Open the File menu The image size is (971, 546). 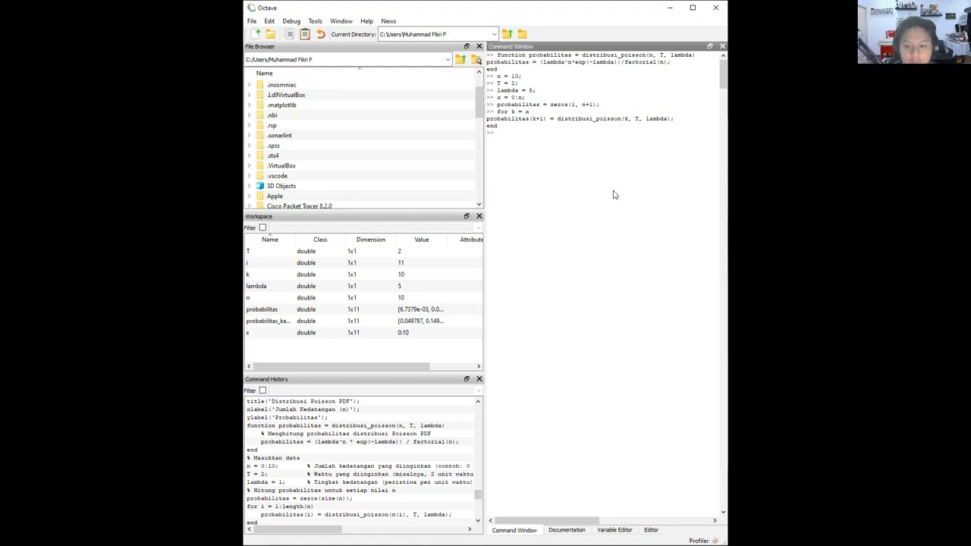pyautogui.click(x=252, y=21)
